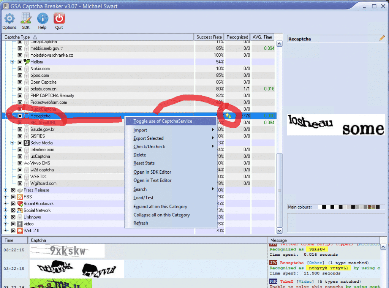The image size is (389, 288).
Task: Click the Message column header in log
Action: (324, 241)
